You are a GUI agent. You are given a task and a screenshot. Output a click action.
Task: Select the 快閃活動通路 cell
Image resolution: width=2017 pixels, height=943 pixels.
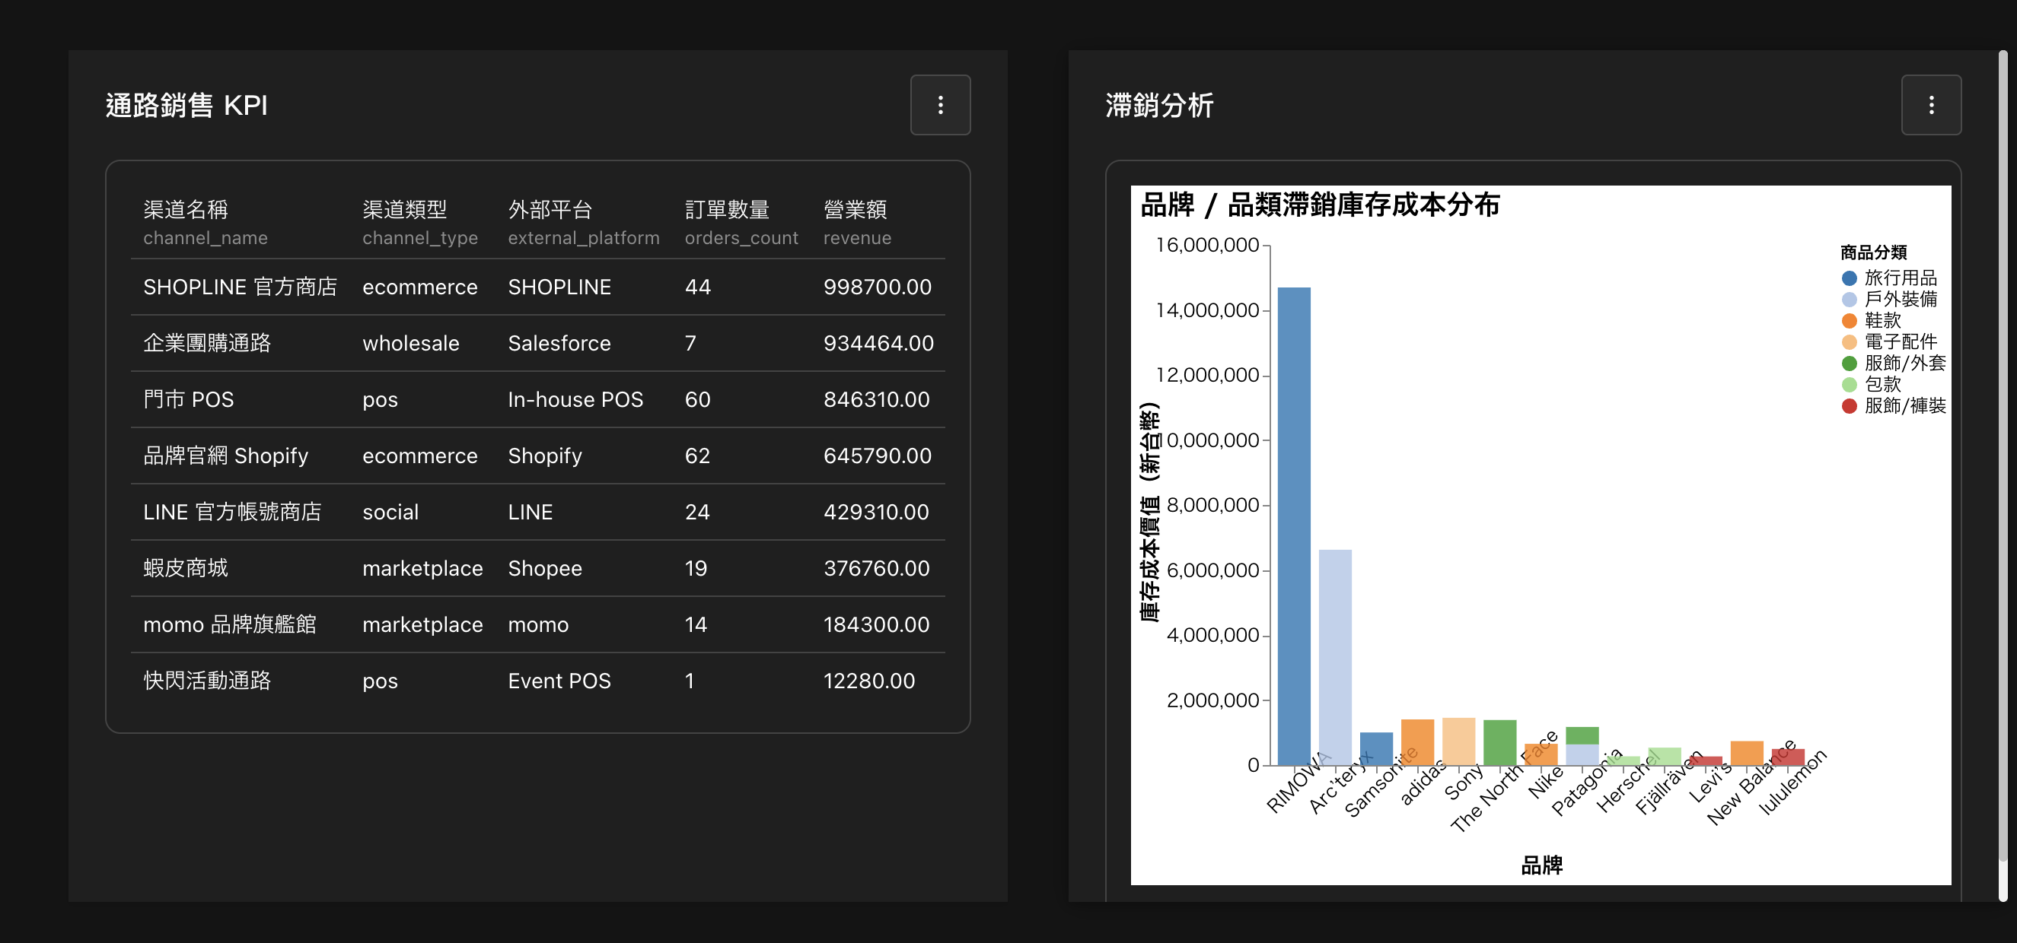[x=207, y=681]
